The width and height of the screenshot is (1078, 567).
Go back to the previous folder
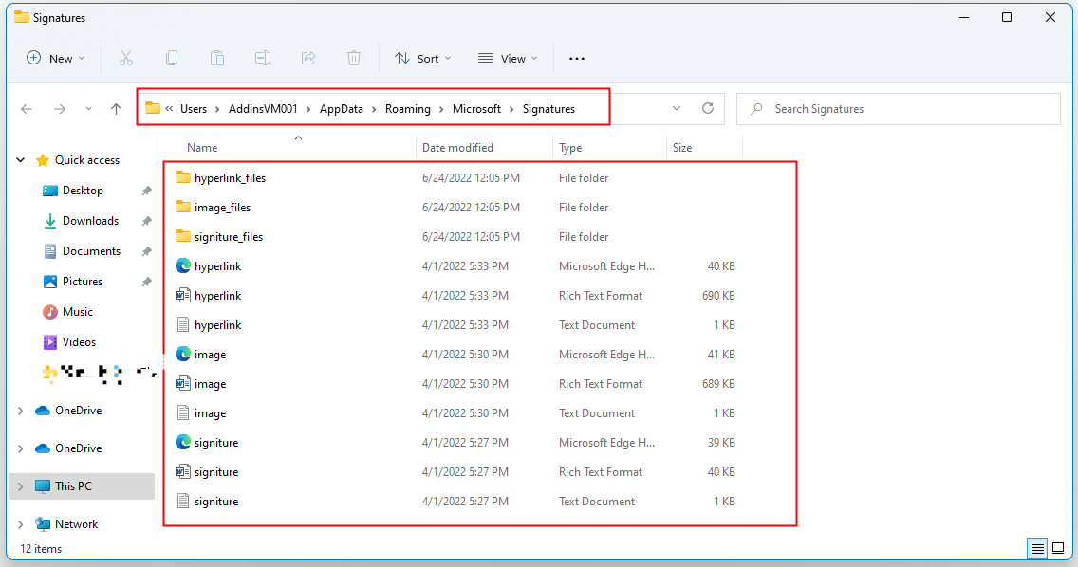pyautogui.click(x=27, y=108)
